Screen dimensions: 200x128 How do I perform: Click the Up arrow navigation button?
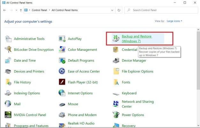[21, 10]
